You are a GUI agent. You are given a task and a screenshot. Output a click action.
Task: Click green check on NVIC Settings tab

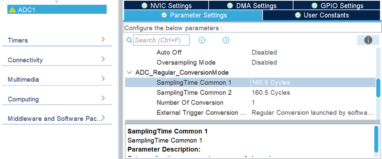click(x=144, y=5)
